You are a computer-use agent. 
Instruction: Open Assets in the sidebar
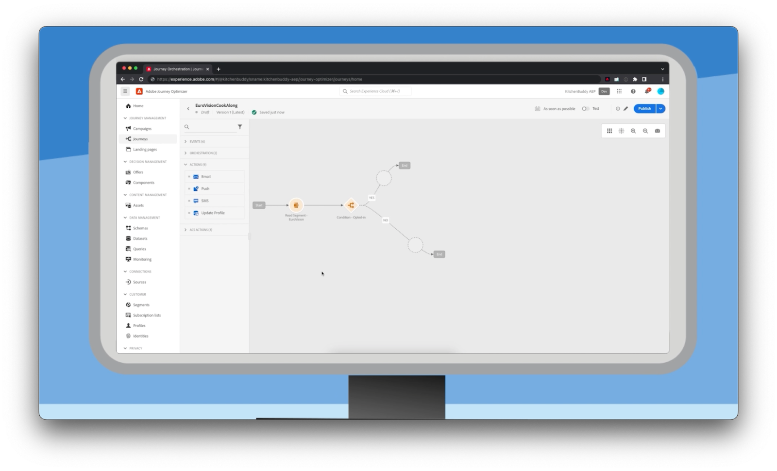click(135, 205)
